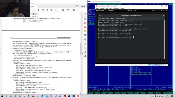Viewport: 175px width, 98px height.
Task: Open the Windows Start menu
Action: coord(2,96)
